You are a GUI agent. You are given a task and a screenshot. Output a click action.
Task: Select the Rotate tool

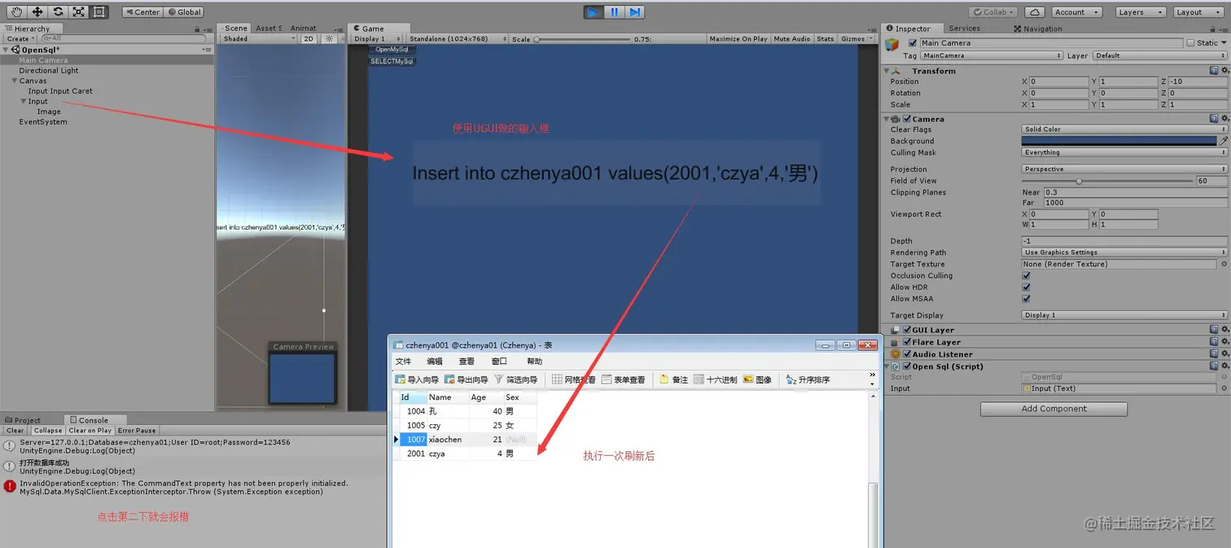click(x=58, y=11)
